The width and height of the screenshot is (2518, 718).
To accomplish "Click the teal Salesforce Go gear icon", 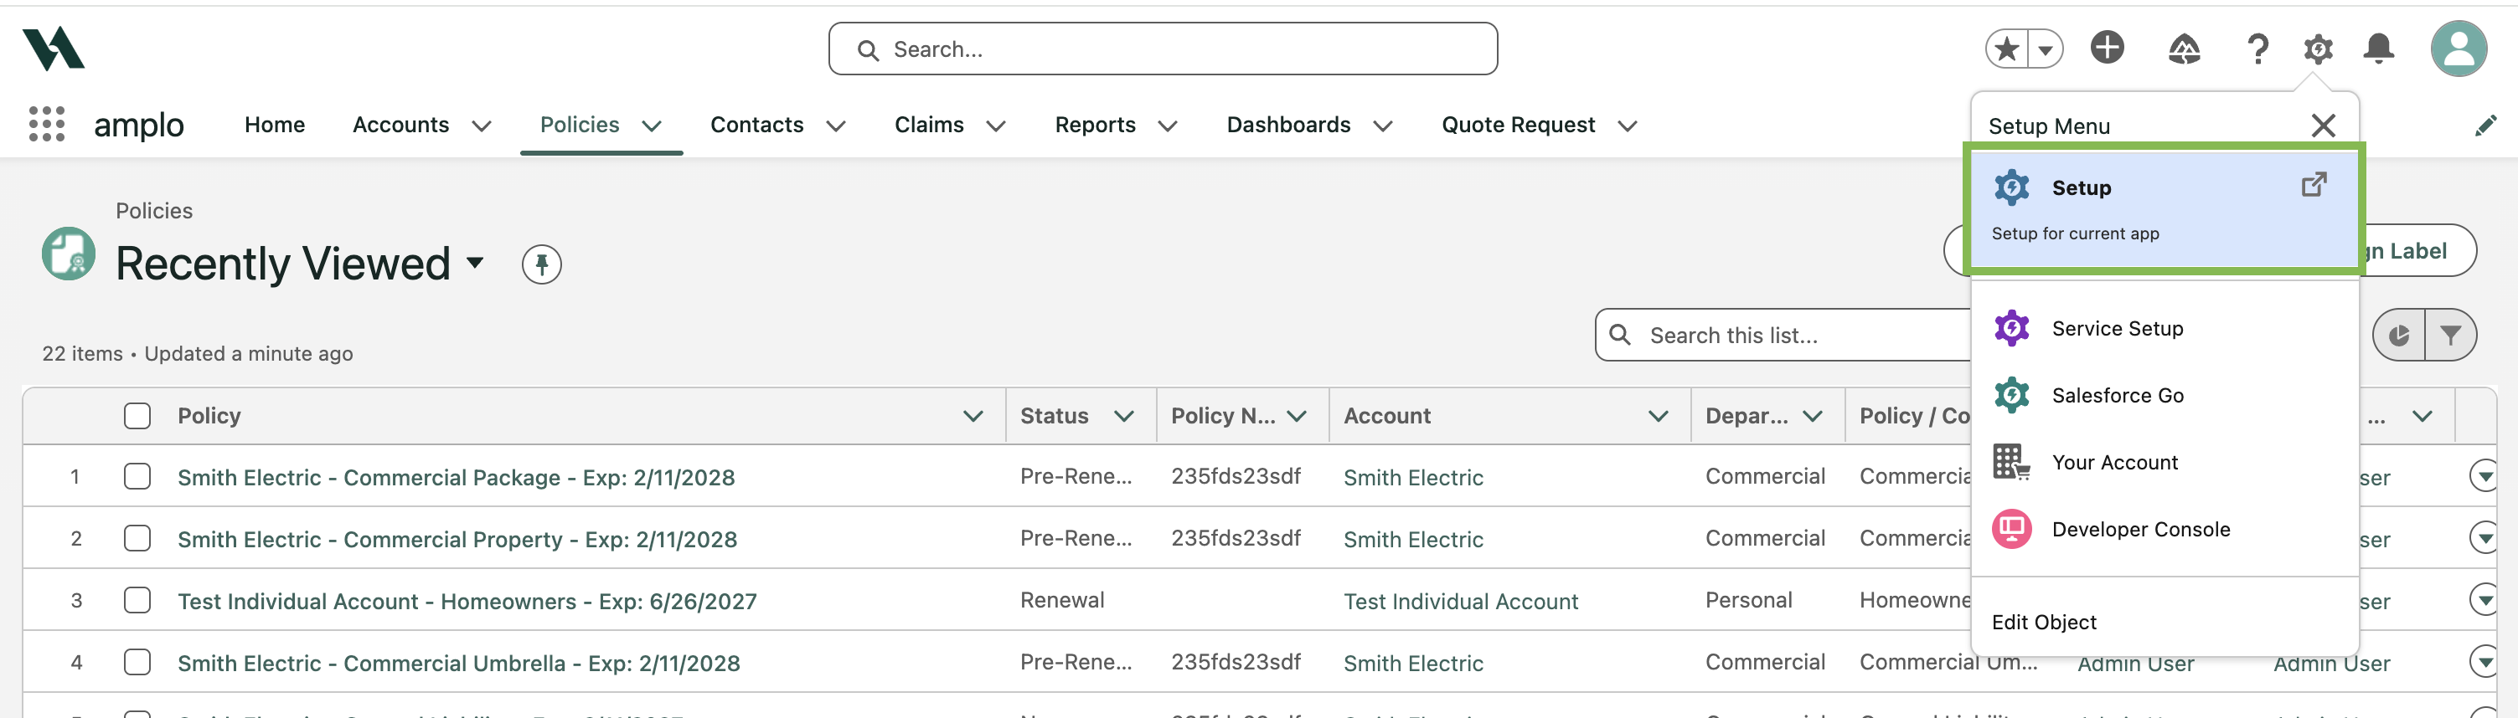I will [x=2012, y=396].
